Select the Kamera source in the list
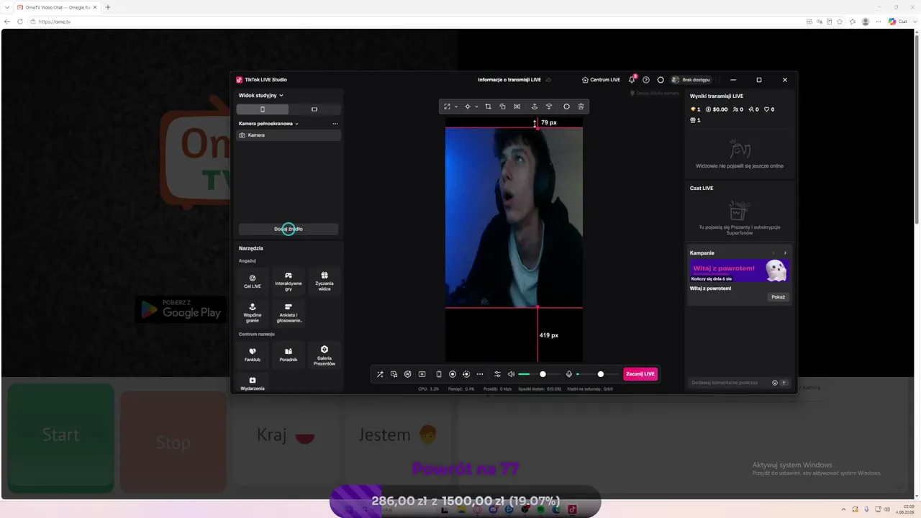The height and width of the screenshot is (518, 921). [289, 135]
